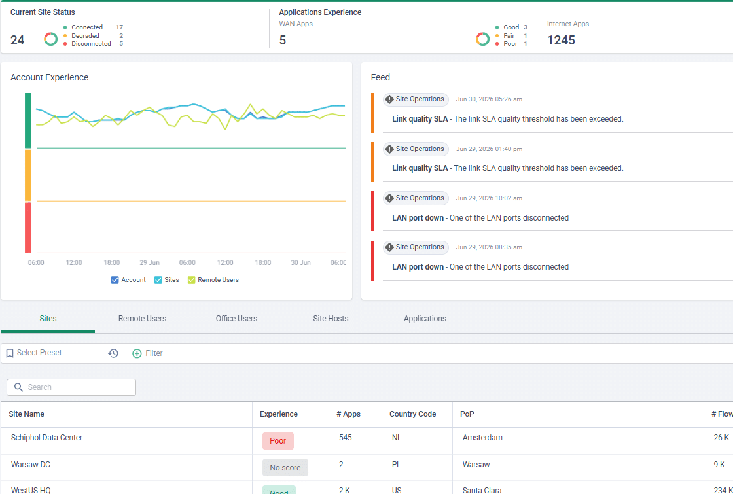The height and width of the screenshot is (494, 733).
Task: Go to the Applications tab
Action: coord(425,319)
